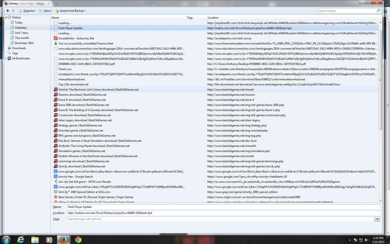Switch to Firefox on the taskbar
The image size is (390, 244).
click(x=63, y=239)
